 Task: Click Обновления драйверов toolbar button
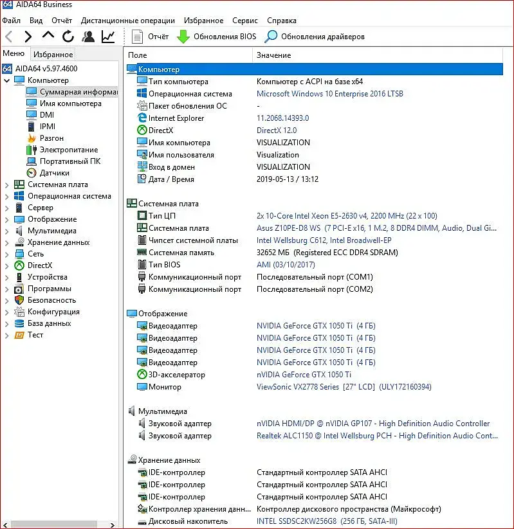click(315, 37)
